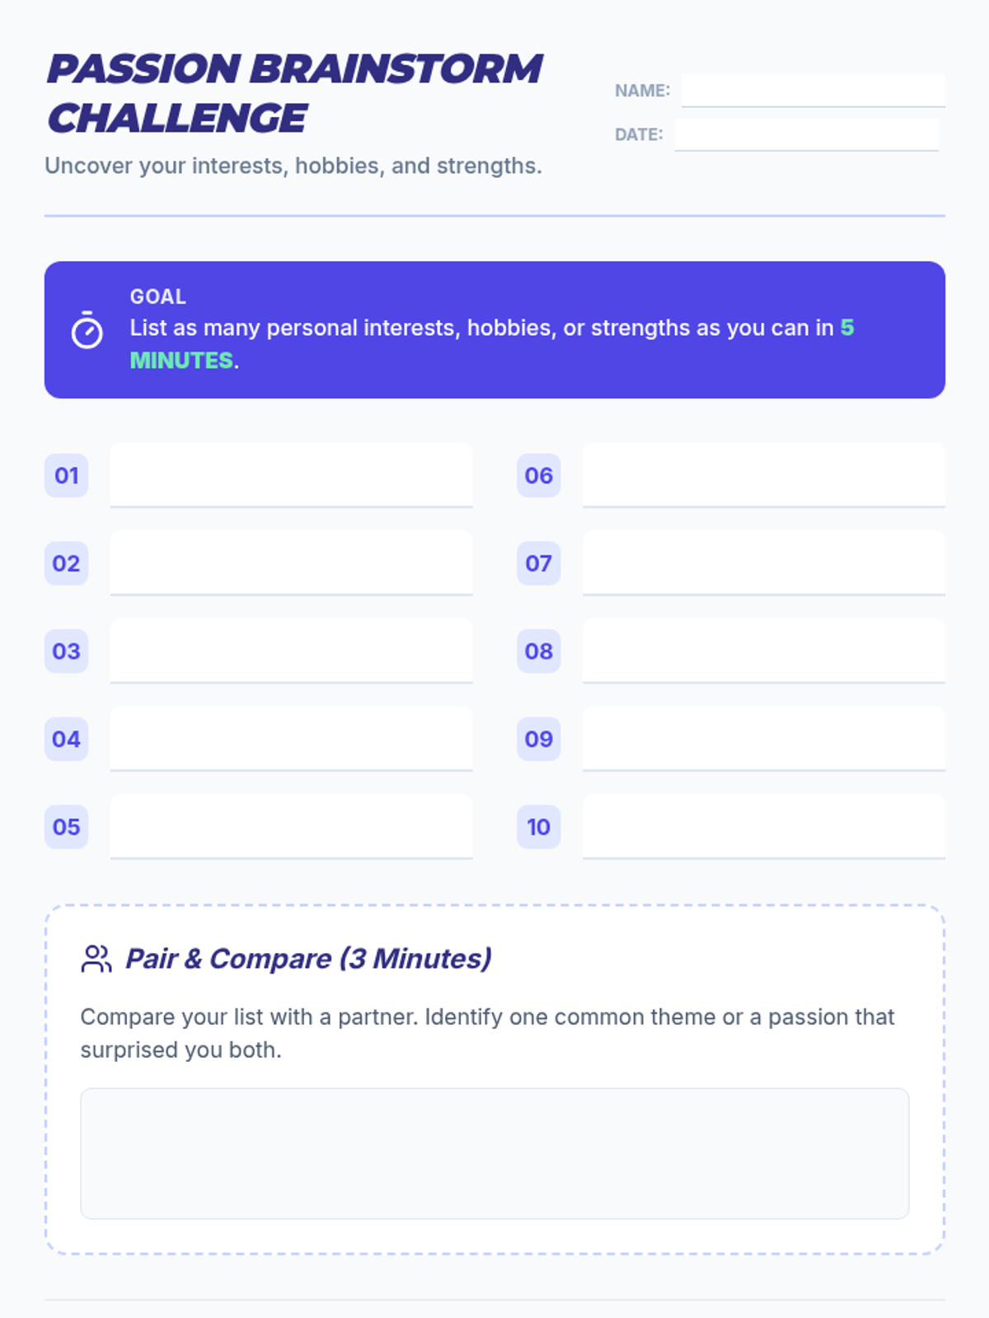Click the green "5 MINUTES" text
989x1318 pixels.
[181, 361]
